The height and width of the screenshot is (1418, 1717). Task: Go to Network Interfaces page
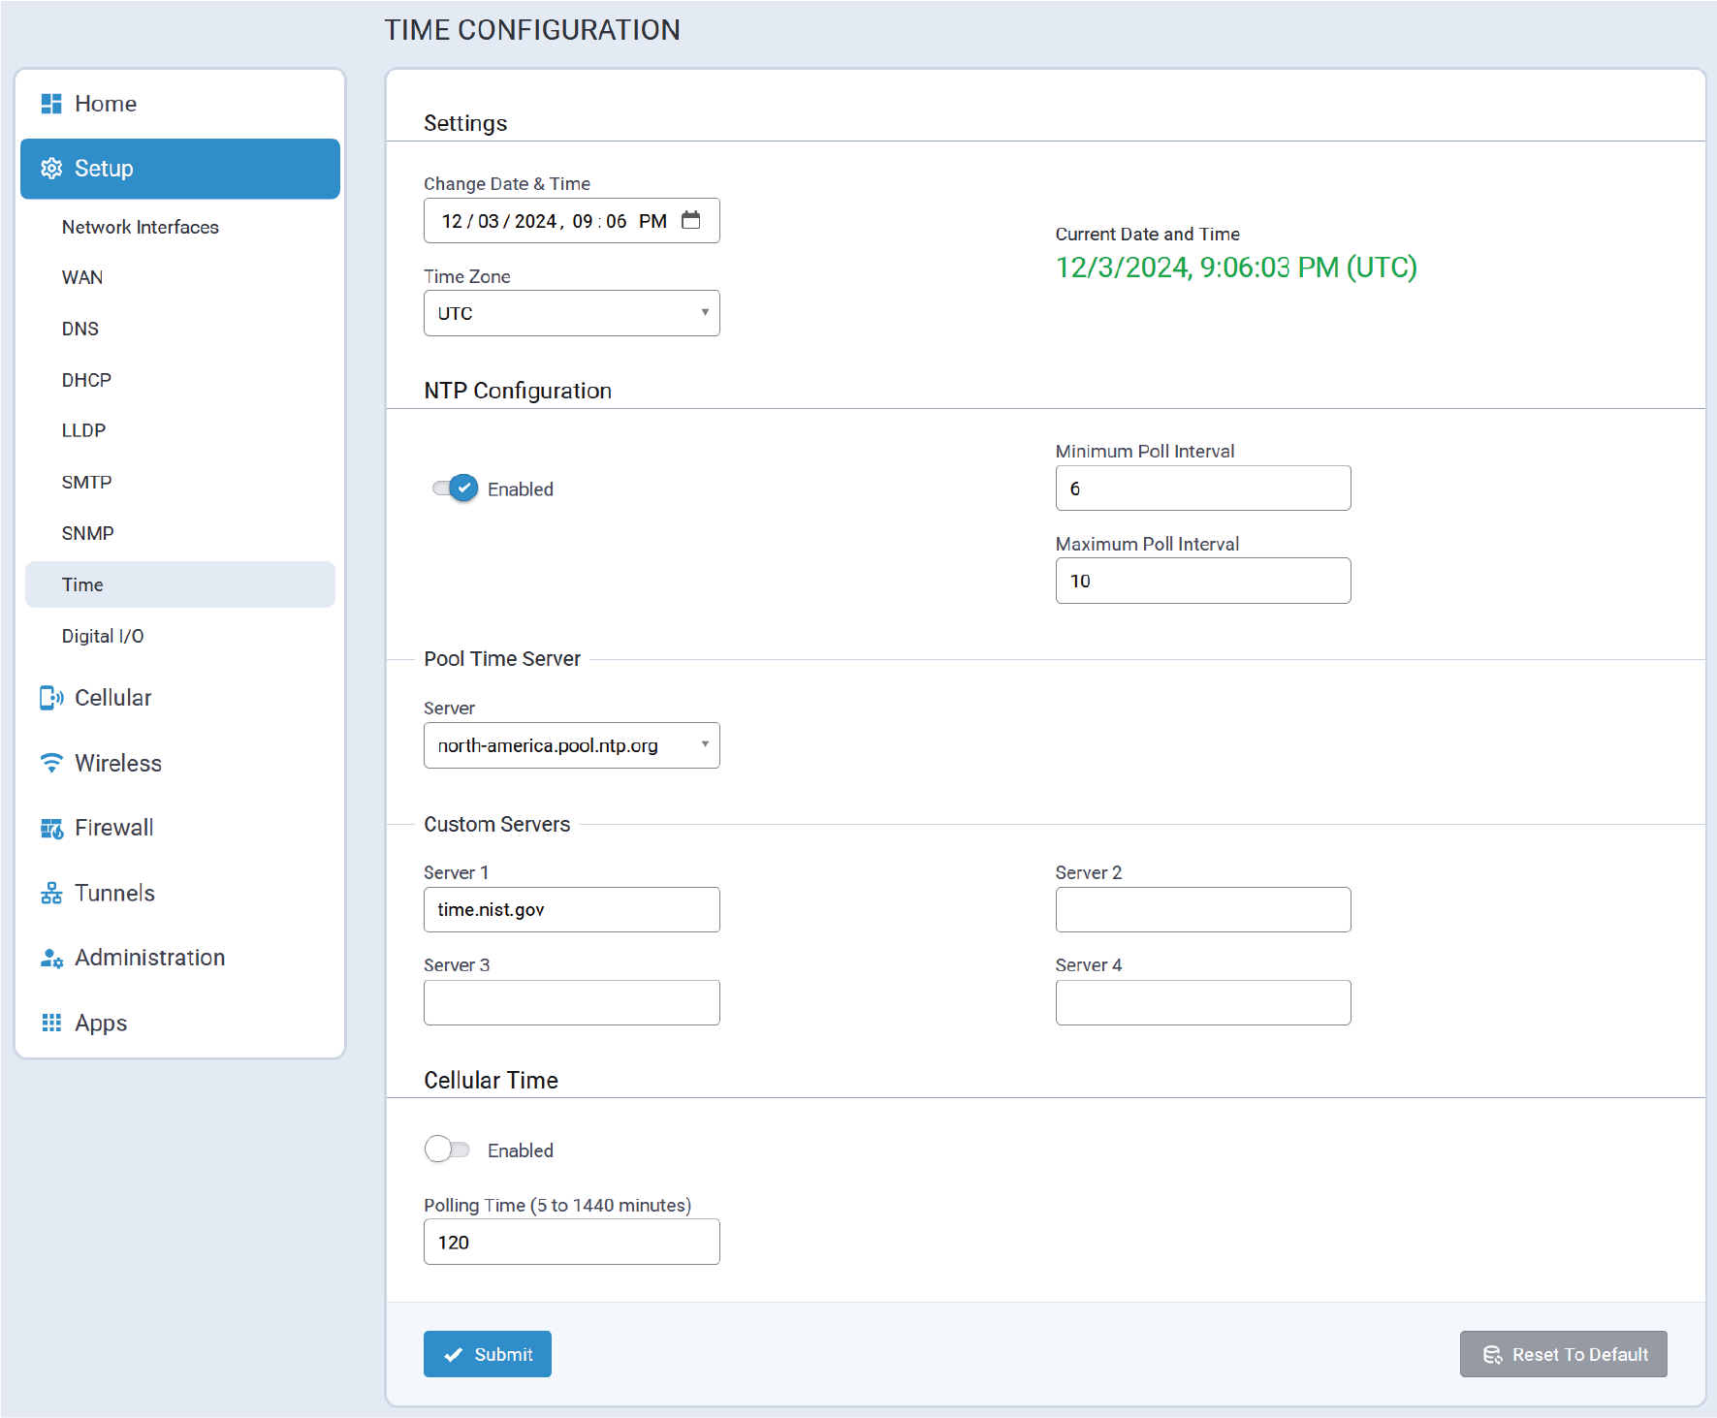pyautogui.click(x=141, y=227)
